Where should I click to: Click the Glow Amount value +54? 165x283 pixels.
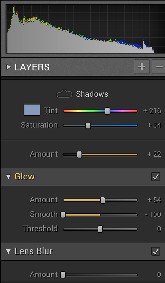pos(154,200)
